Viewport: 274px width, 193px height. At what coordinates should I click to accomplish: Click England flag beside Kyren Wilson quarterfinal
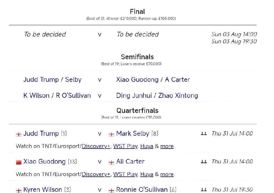pyautogui.click(x=19, y=190)
